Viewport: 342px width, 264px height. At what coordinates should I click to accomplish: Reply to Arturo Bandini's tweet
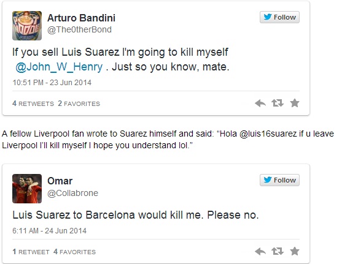(260, 103)
